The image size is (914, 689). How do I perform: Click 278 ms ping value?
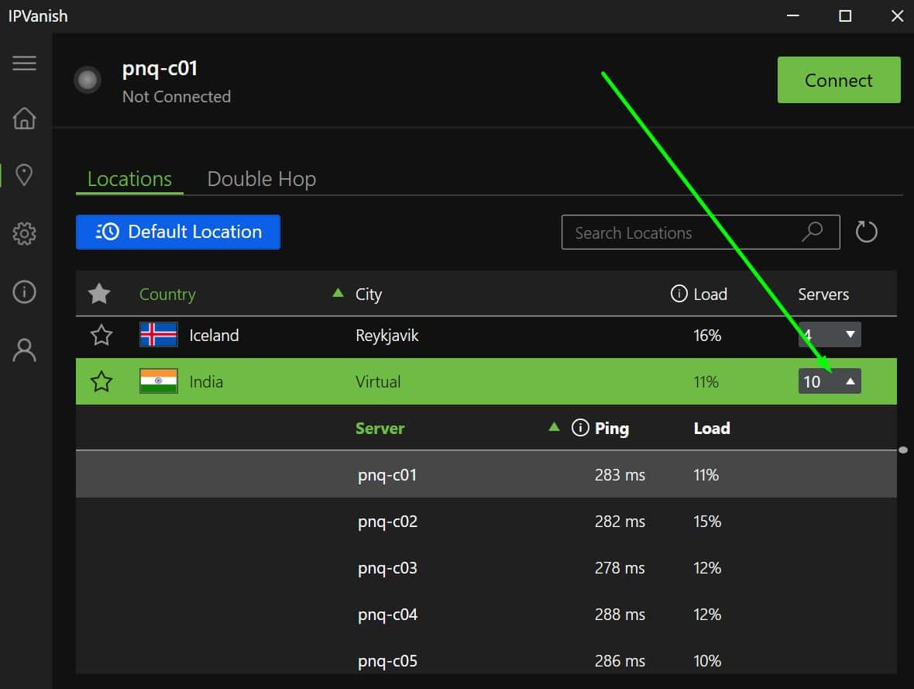point(620,568)
